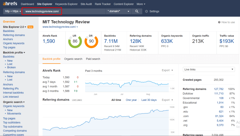The width and height of the screenshot is (240, 136).
Task: Click Ahrefs Rank value 1,590
Action: (49, 41)
